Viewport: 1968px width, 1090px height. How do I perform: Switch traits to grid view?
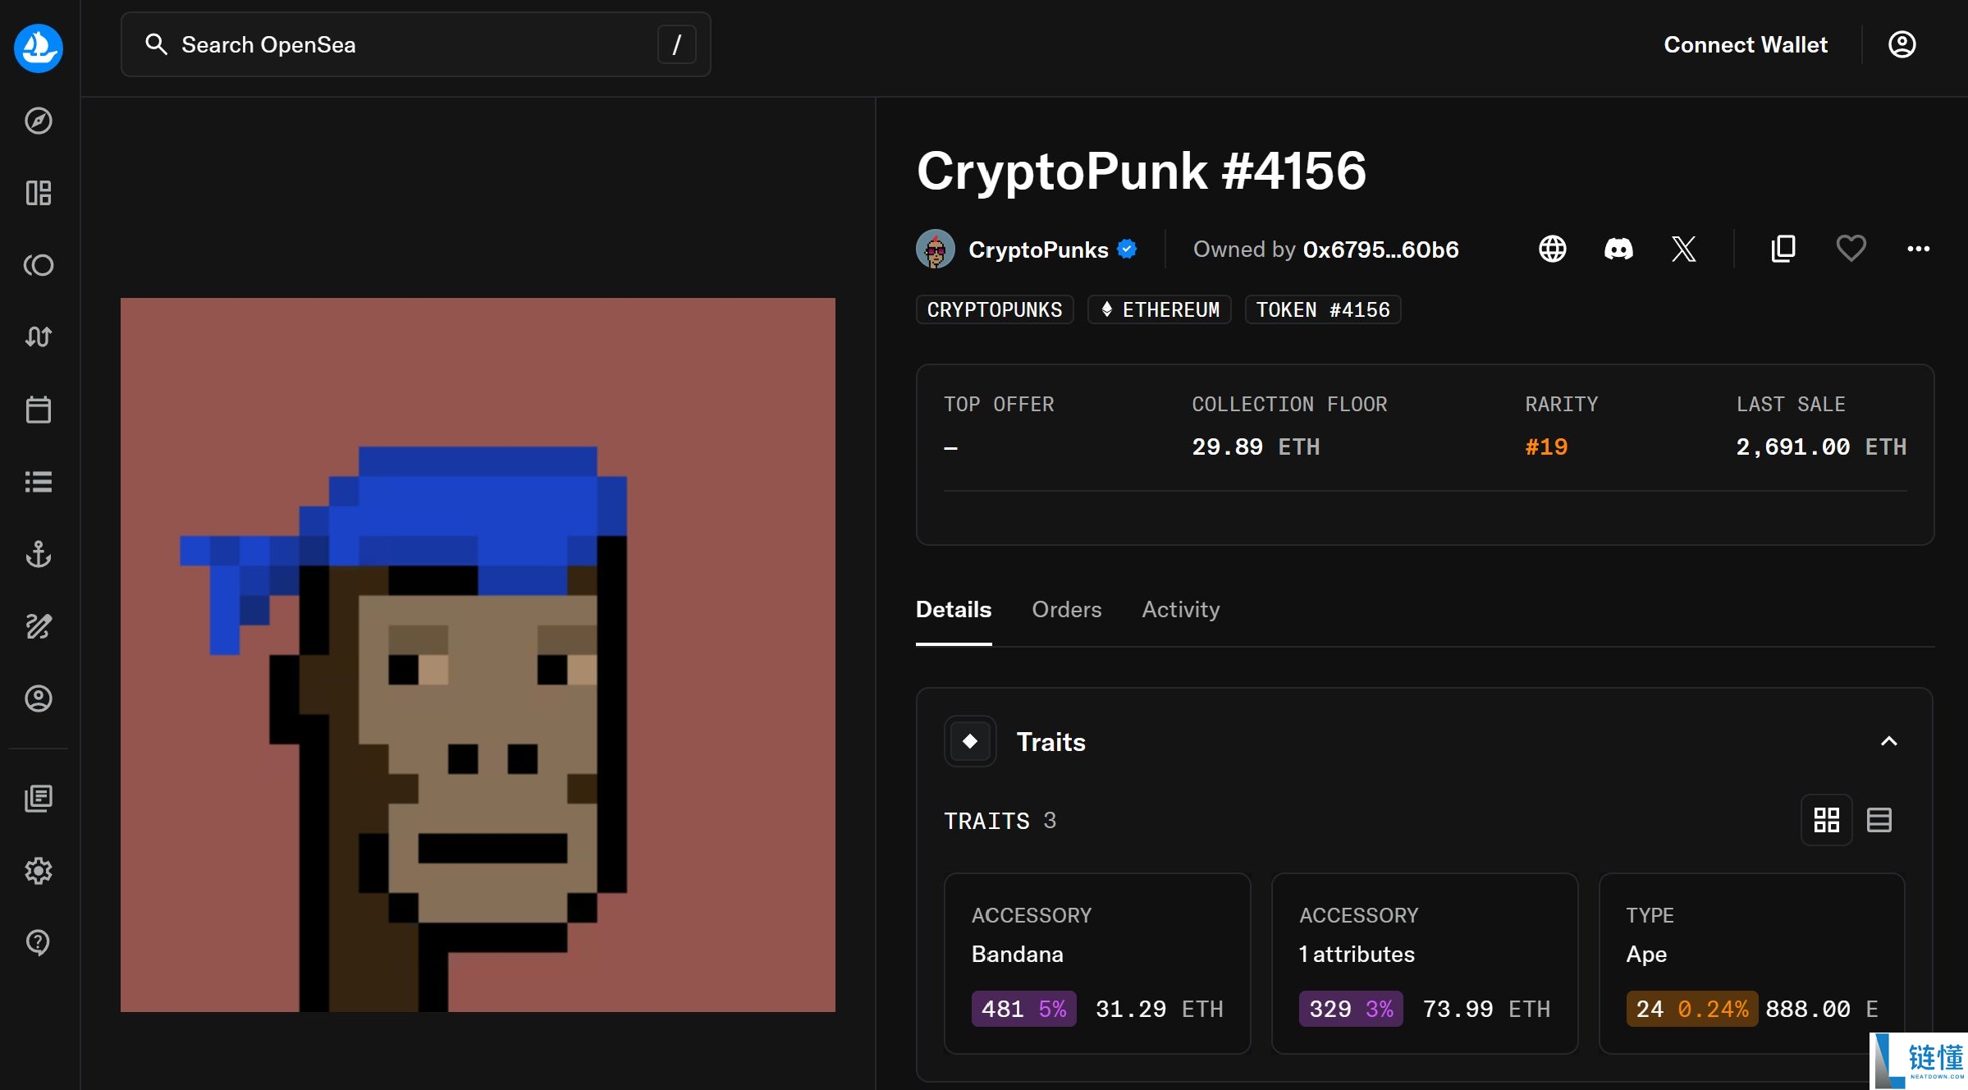click(x=1827, y=820)
